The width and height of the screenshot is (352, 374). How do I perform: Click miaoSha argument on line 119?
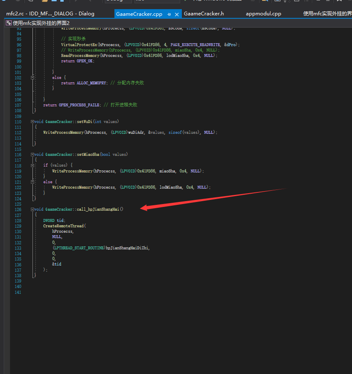click(x=167, y=171)
